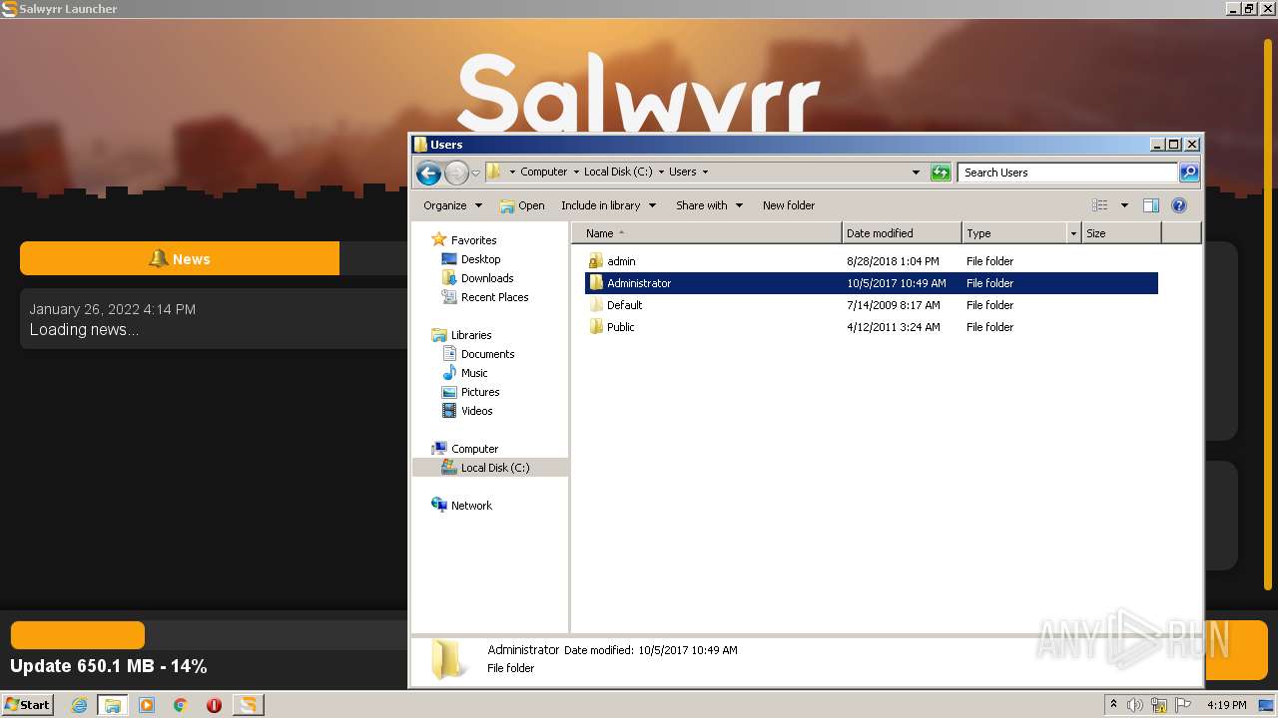This screenshot has height=718, width=1278.
Task: Open Recent Places in Favorites
Action: pyautogui.click(x=494, y=297)
